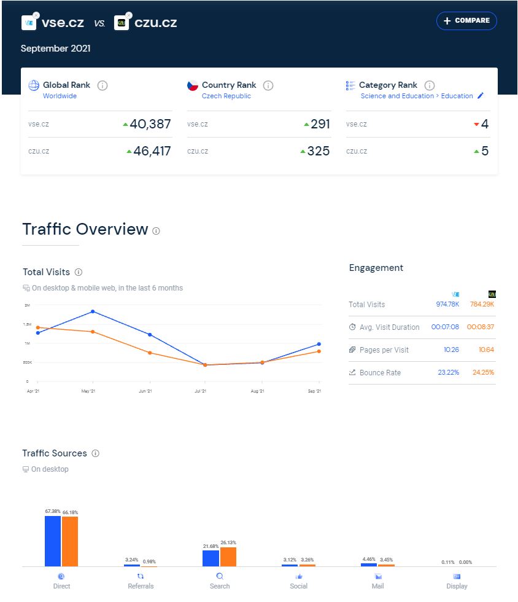Image resolution: width=518 pixels, height=602 pixels.
Task: Click blue Sep '21 data point
Action: coord(319,345)
